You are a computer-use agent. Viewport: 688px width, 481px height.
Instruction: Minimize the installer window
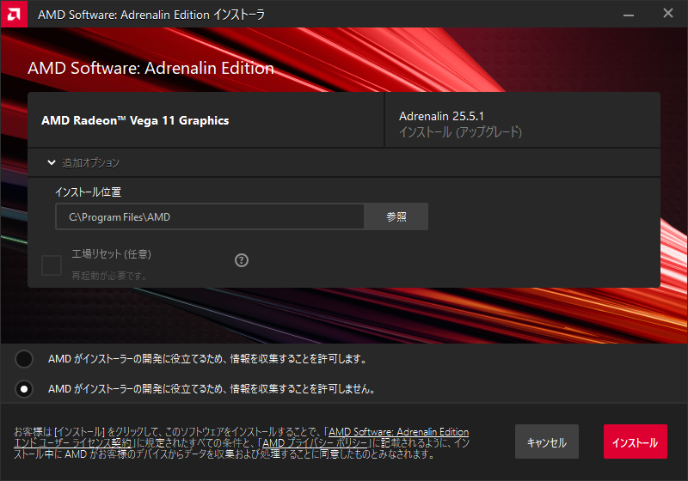[x=629, y=14]
